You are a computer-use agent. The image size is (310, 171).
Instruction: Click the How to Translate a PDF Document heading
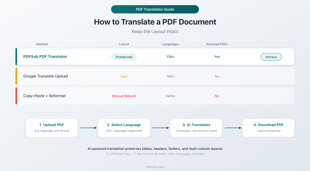(155, 22)
